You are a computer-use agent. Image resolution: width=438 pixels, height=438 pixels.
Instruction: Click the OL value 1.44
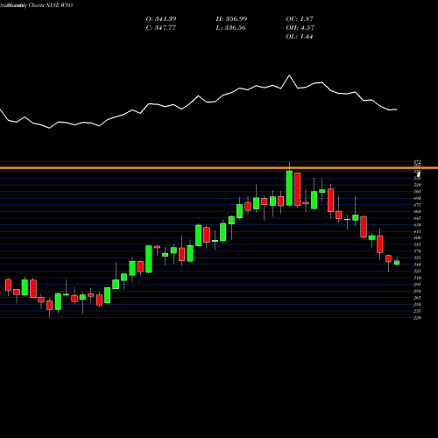[x=307, y=37]
